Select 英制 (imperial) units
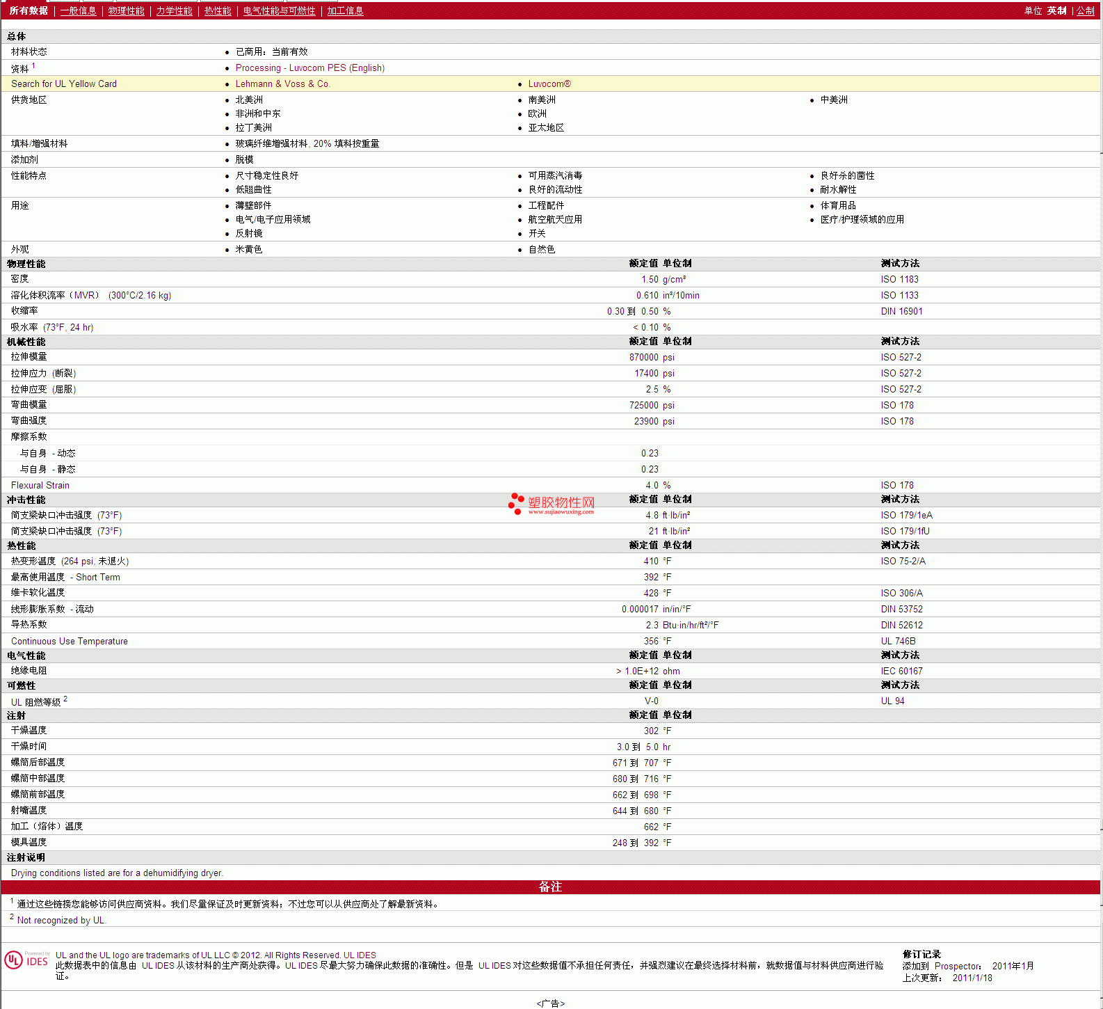 (x=1056, y=11)
